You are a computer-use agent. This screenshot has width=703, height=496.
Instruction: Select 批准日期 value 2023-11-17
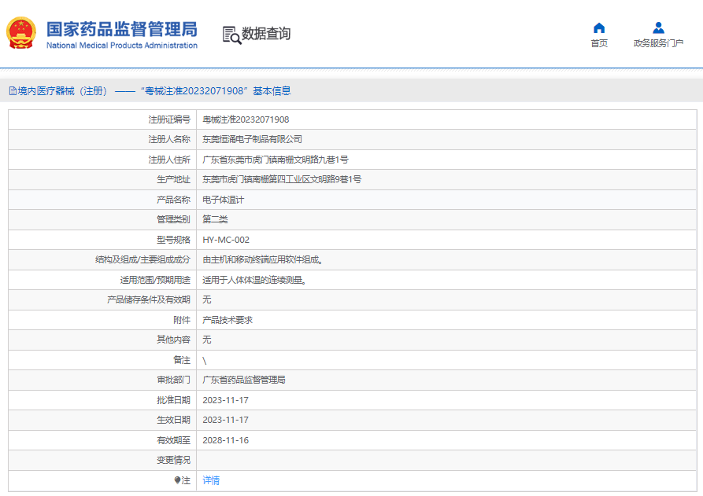pyautogui.click(x=225, y=400)
